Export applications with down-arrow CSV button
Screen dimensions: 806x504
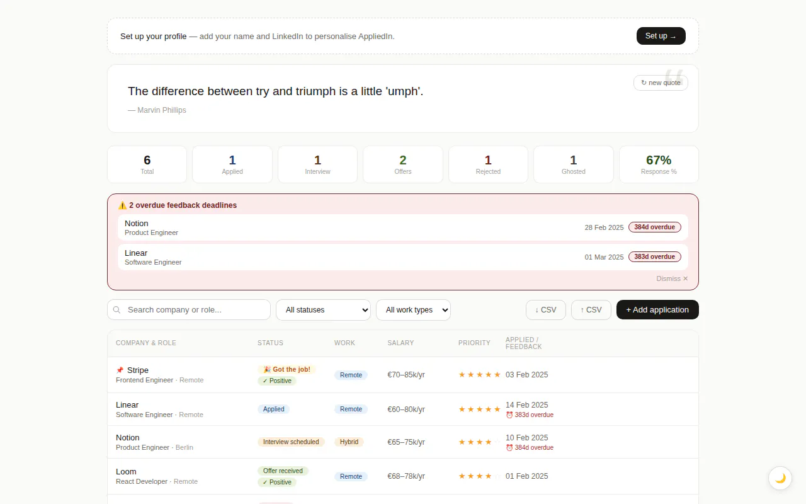545,310
